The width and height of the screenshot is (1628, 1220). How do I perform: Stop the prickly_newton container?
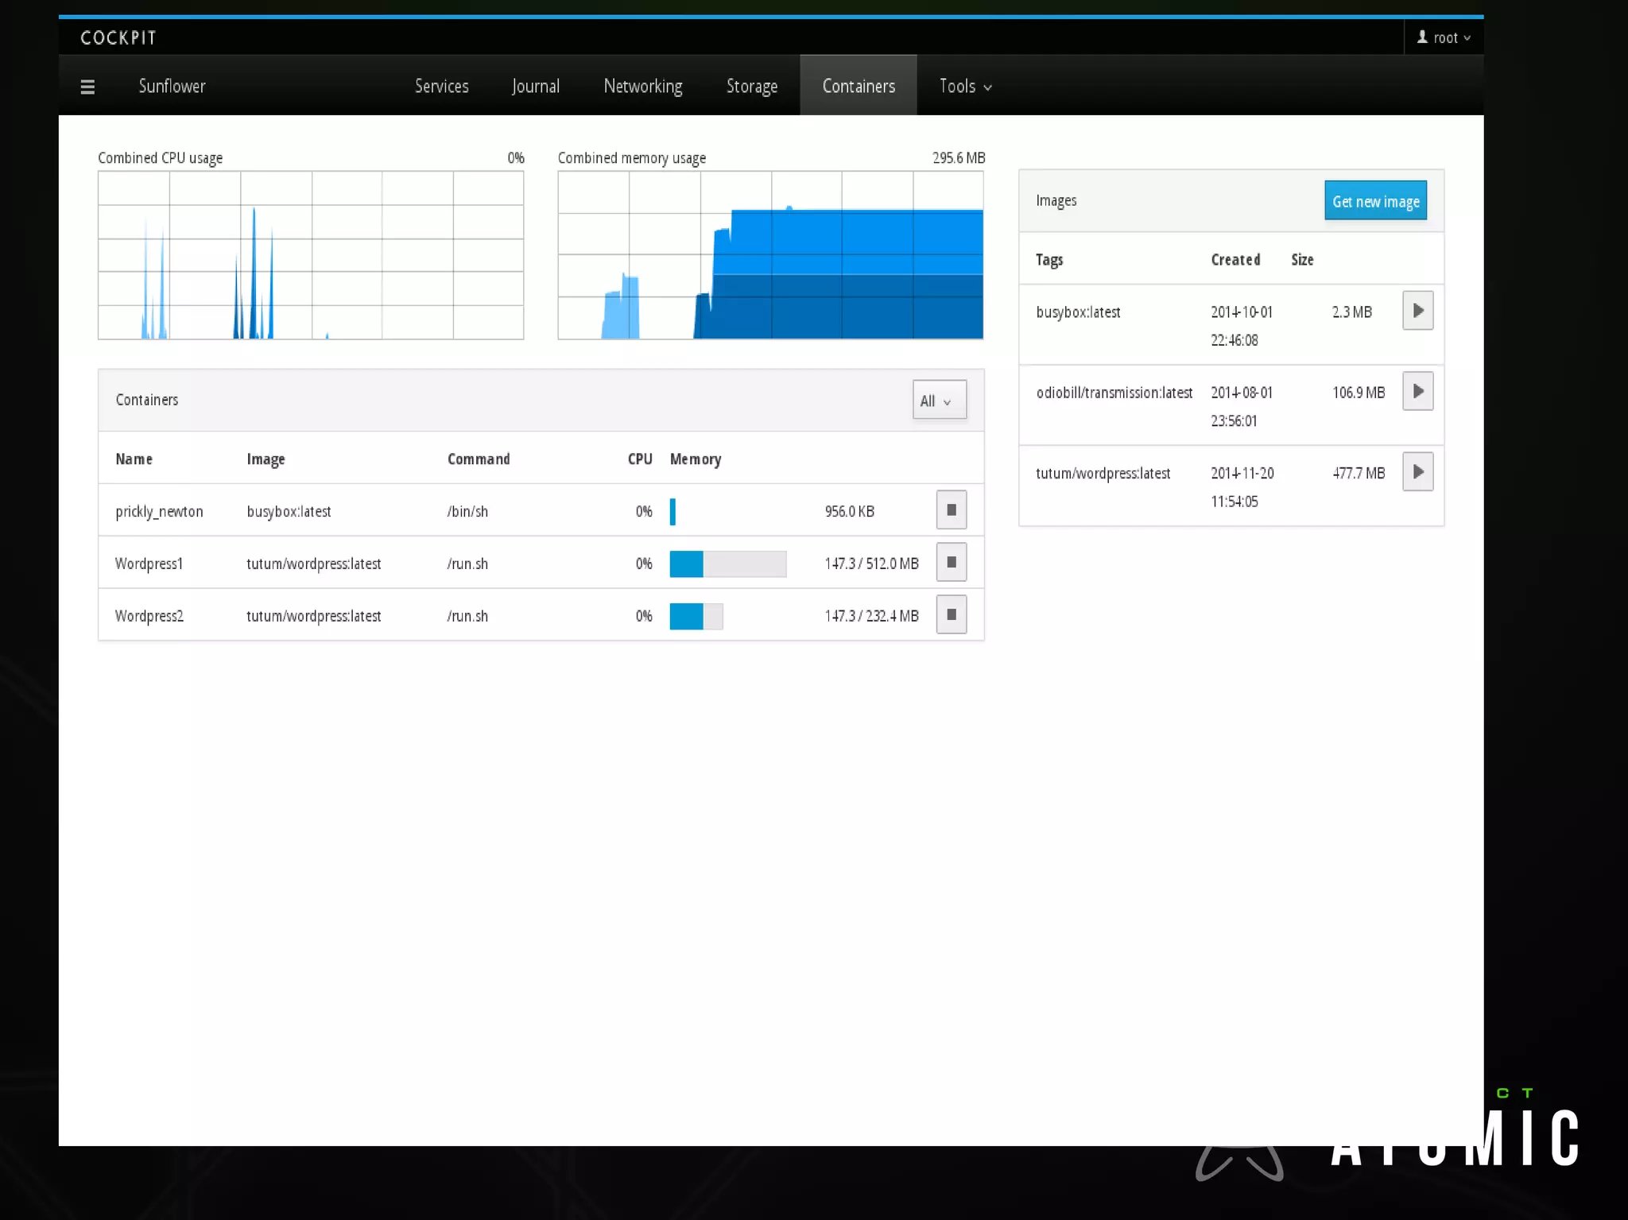951,510
